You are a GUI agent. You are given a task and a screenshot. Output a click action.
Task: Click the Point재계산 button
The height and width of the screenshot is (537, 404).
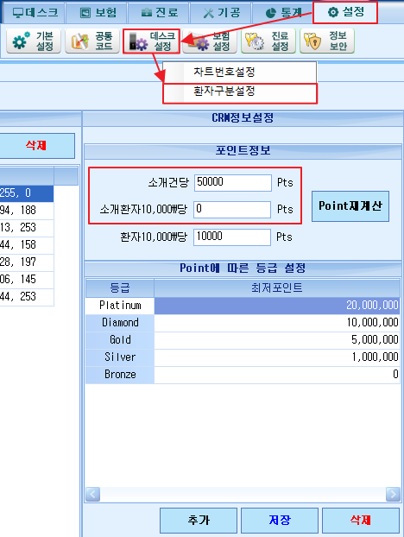point(350,206)
